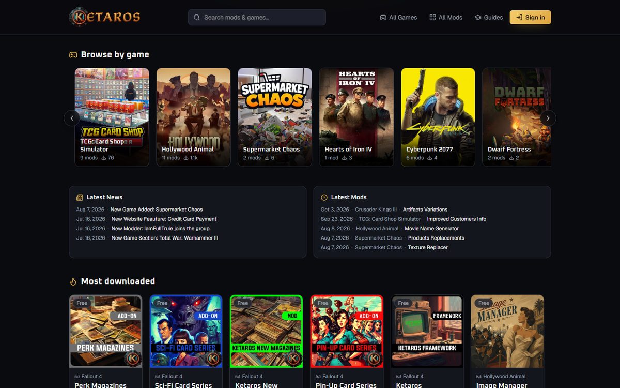
Task: Show next games in carousel
Action: click(548, 118)
